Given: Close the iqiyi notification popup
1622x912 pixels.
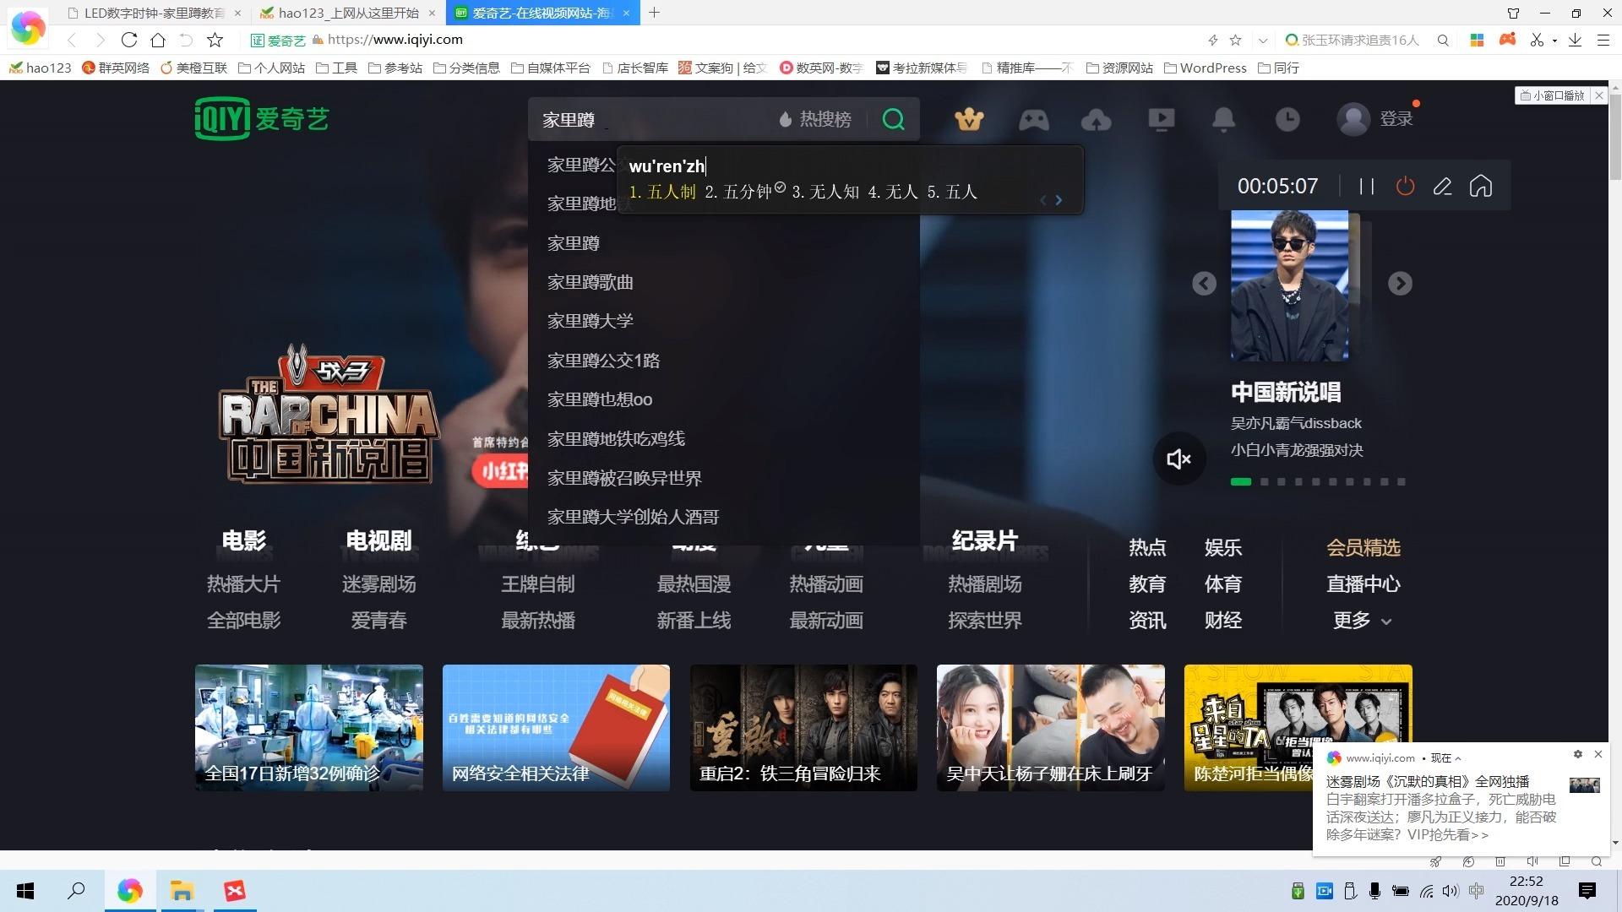Looking at the screenshot, I should point(1598,754).
